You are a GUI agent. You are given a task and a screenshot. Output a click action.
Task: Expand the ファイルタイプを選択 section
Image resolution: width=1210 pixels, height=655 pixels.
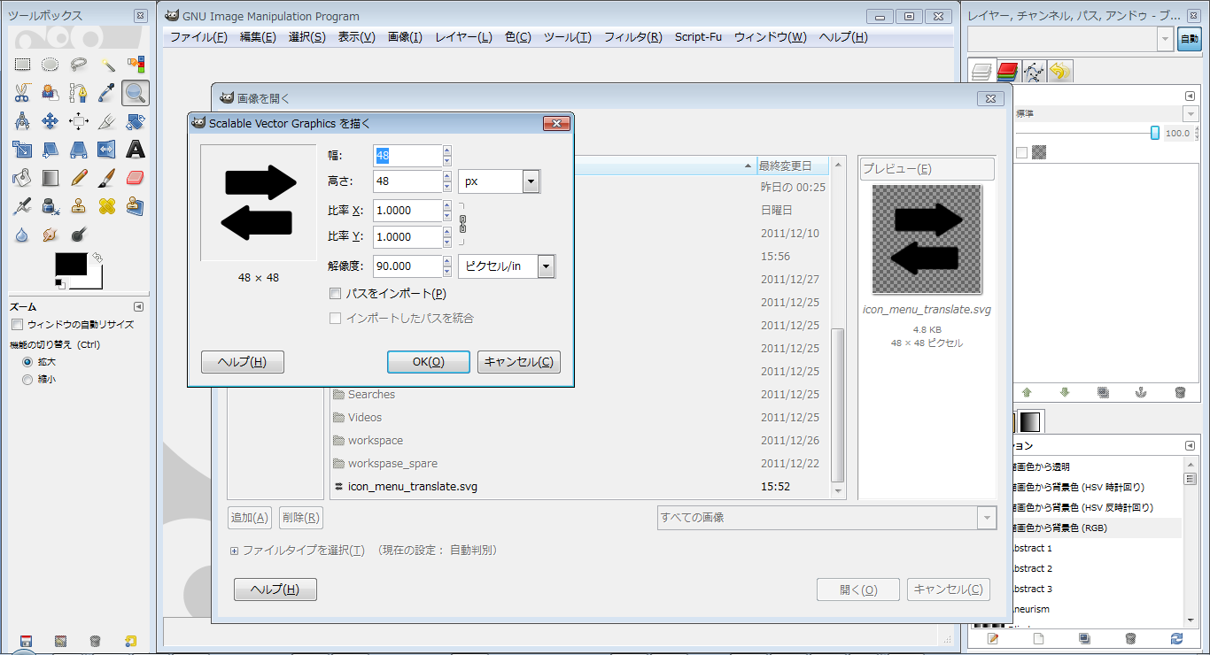tap(233, 550)
